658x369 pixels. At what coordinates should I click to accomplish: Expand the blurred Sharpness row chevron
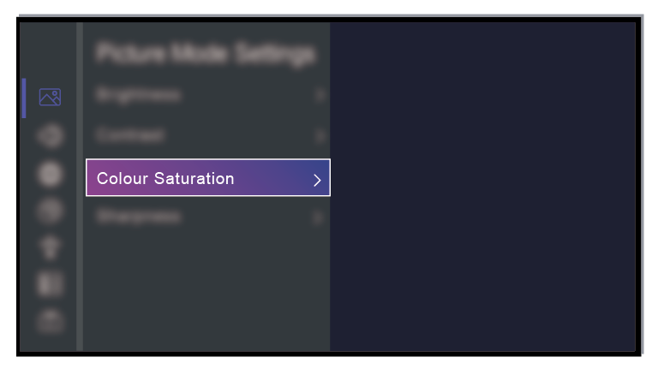[318, 217]
